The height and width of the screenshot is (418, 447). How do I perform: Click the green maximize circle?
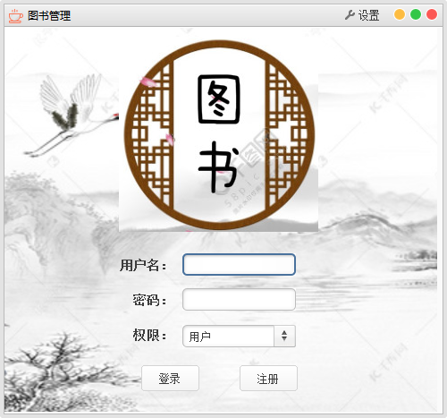pyautogui.click(x=416, y=14)
